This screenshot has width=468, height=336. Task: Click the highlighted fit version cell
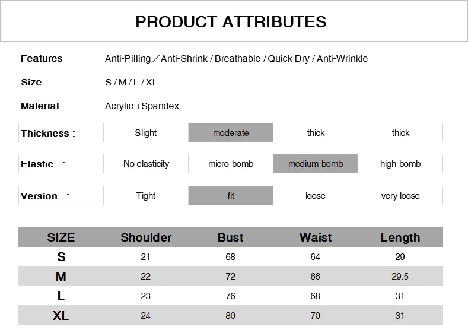pos(231,196)
